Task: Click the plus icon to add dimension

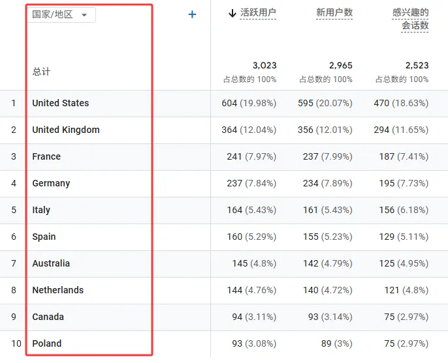Action: point(192,14)
